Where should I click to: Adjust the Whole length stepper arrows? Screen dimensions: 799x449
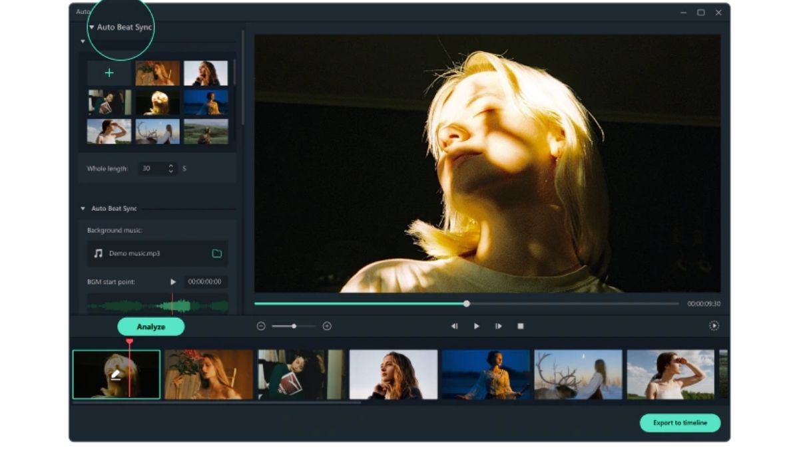pyautogui.click(x=171, y=169)
